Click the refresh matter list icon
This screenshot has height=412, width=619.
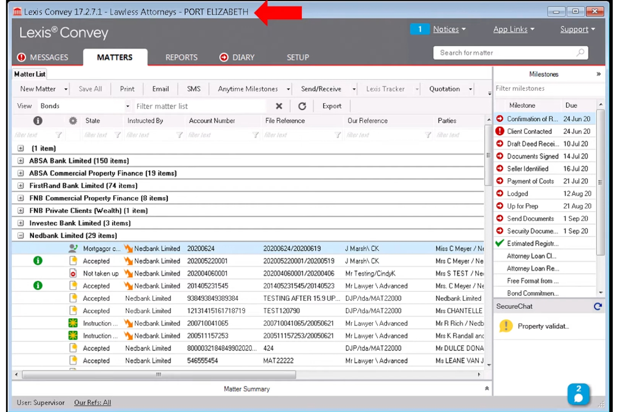click(302, 106)
